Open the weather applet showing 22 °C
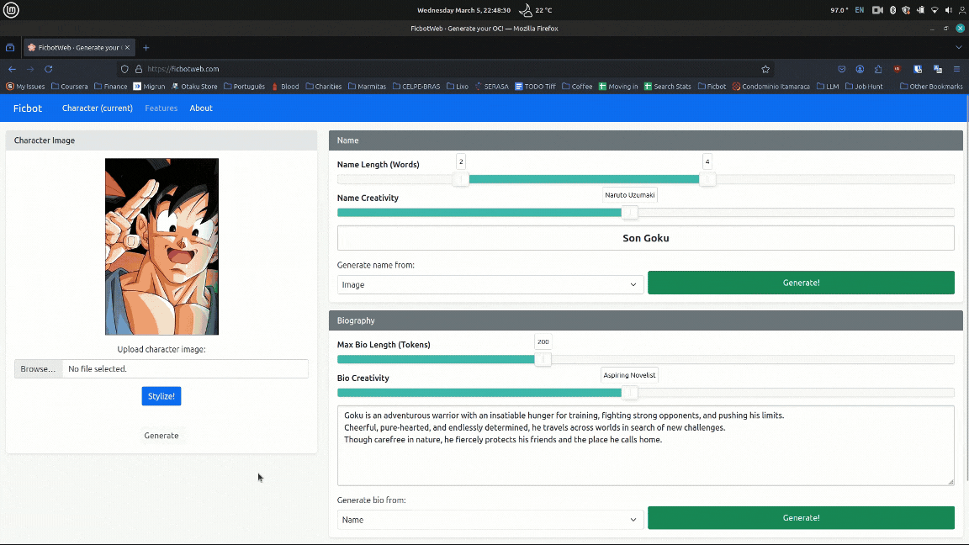This screenshot has width=969, height=545. click(535, 10)
